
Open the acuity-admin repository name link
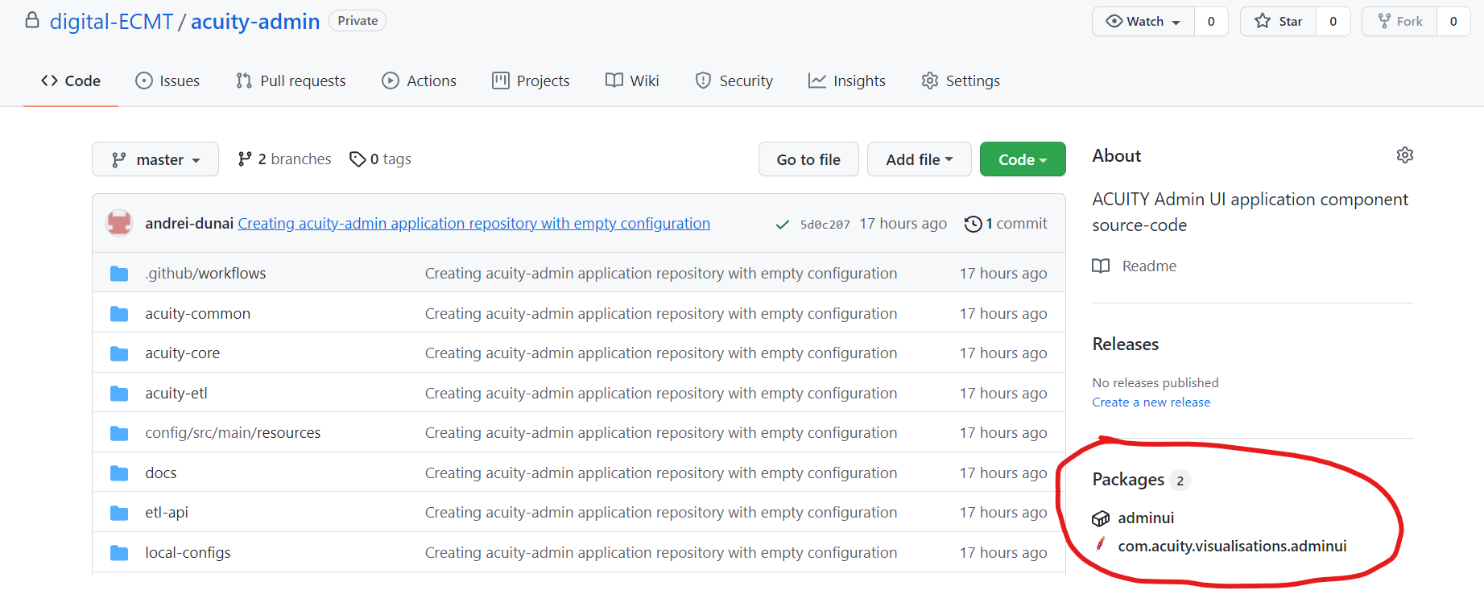(x=255, y=22)
